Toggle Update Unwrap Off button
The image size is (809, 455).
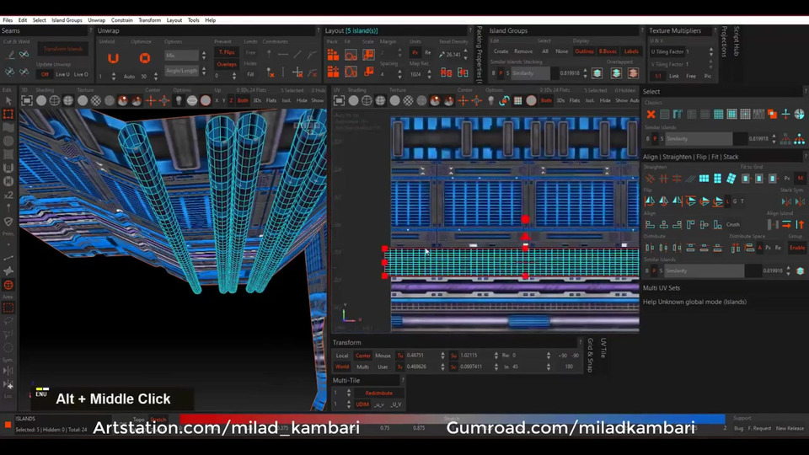pyautogui.click(x=45, y=74)
